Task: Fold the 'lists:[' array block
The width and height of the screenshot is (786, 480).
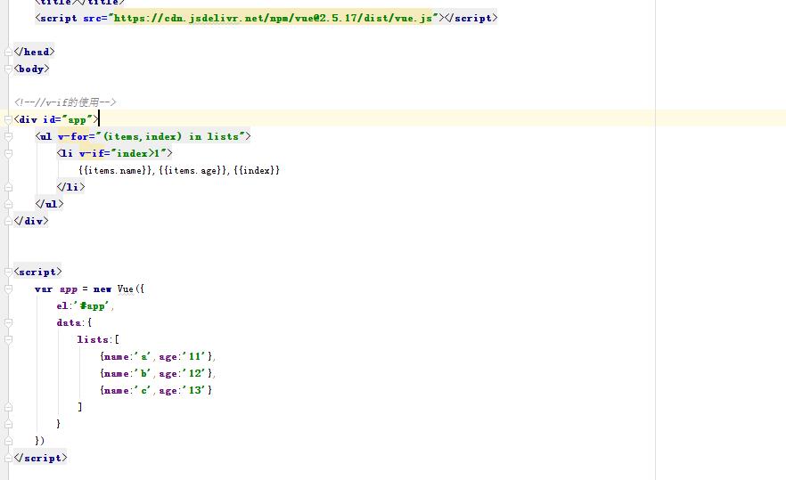Action: point(8,339)
